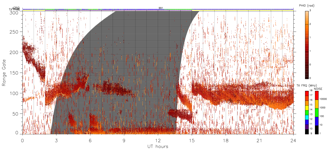Click the '24' UT hours tick label

click(293, 140)
